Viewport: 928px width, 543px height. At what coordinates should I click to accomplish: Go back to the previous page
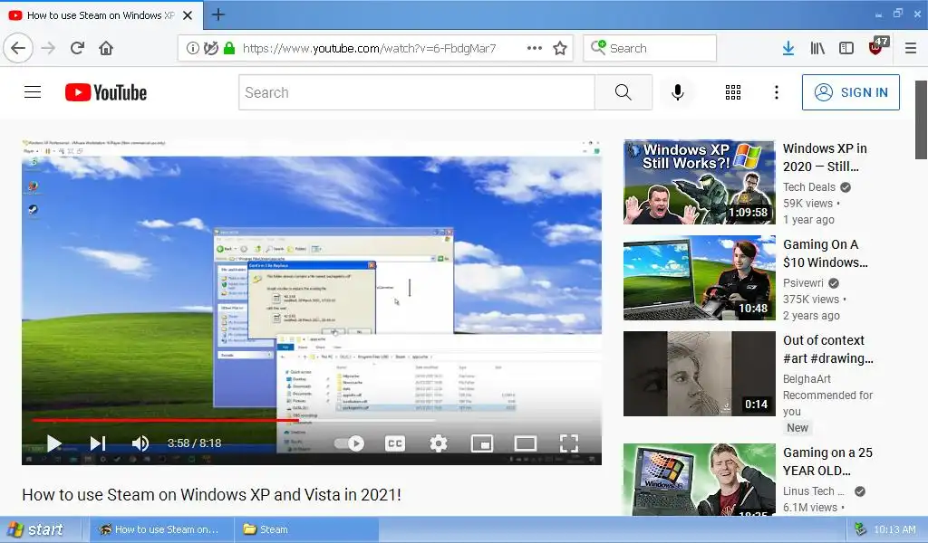click(x=18, y=48)
